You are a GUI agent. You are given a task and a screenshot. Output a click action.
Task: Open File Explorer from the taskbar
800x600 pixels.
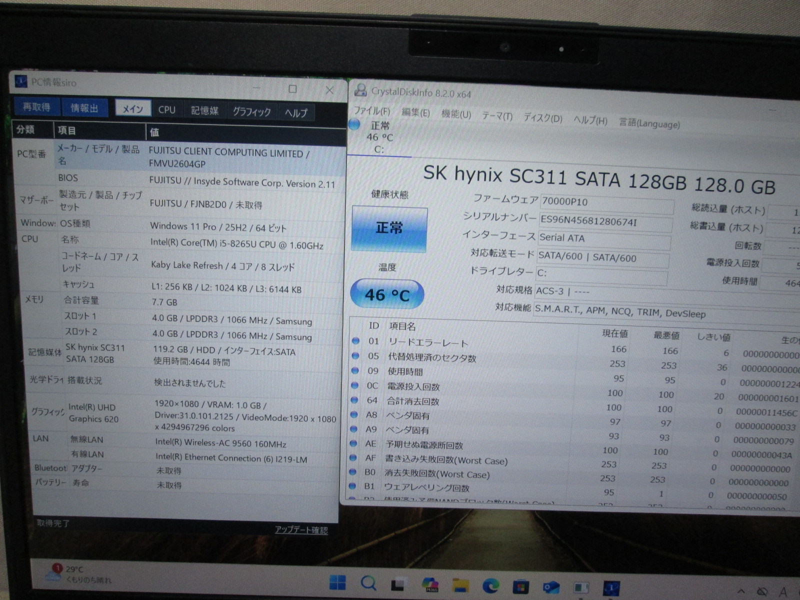click(x=460, y=585)
